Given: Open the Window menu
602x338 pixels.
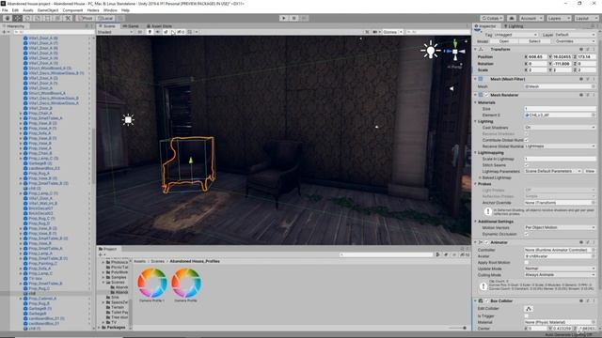Looking at the screenshot, I should click(110, 10).
